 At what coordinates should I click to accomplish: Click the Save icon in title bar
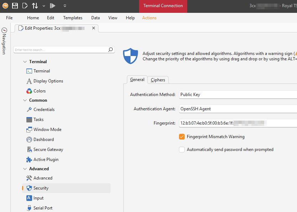tap(15, 6)
